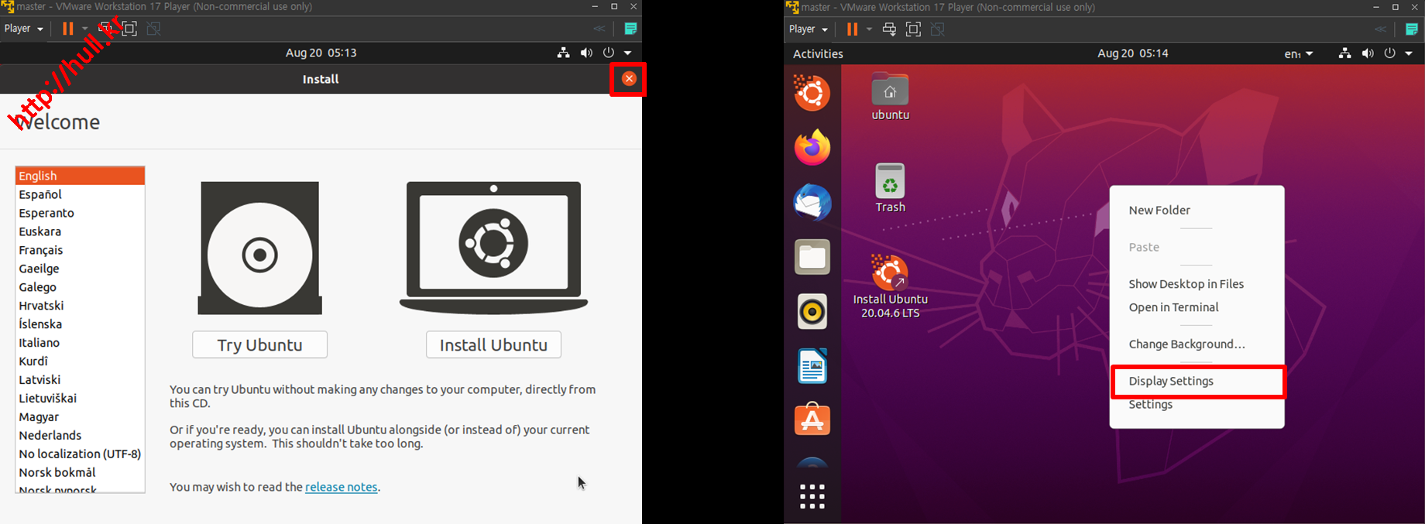Select the Install Ubuntu 20.04.6 LTS desktop icon
The height and width of the screenshot is (524, 1425).
(891, 286)
